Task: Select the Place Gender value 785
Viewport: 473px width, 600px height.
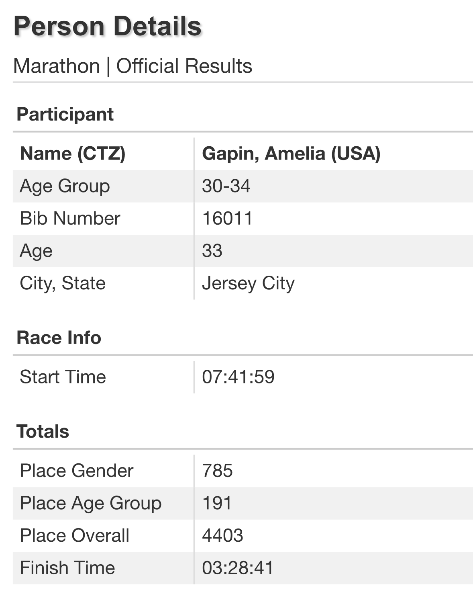Action: [217, 471]
